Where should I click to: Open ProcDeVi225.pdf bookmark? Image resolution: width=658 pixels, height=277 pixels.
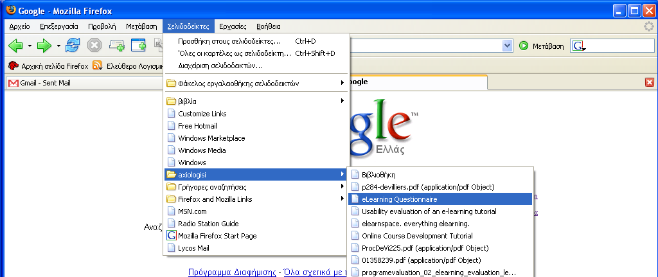tap(440, 247)
